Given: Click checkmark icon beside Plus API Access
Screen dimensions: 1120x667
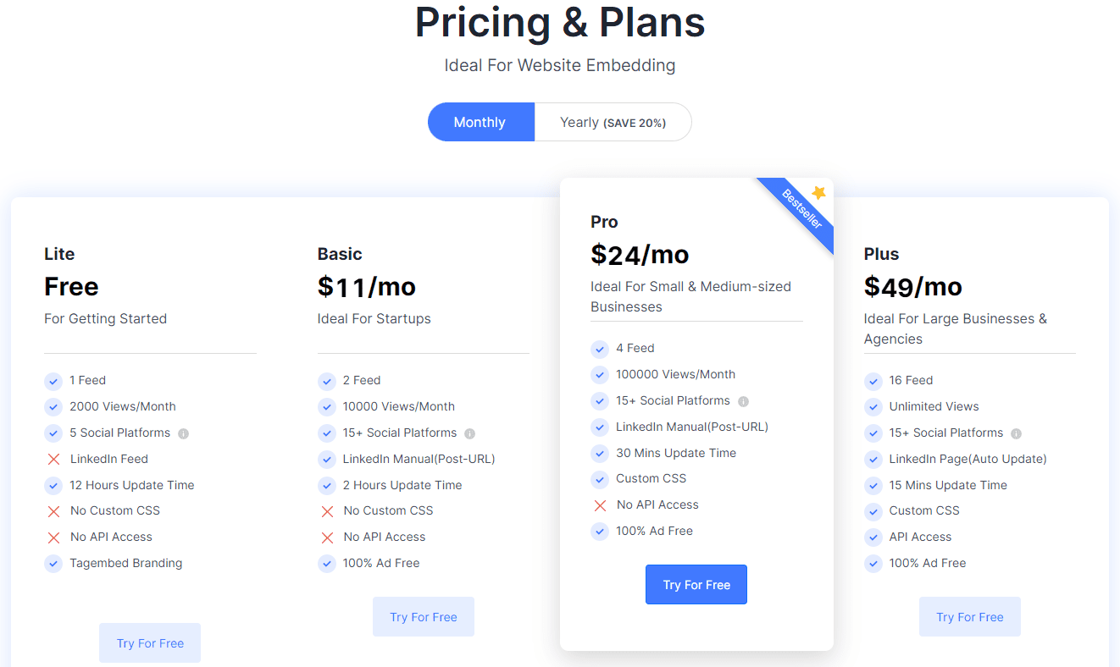Looking at the screenshot, I should tap(873, 537).
